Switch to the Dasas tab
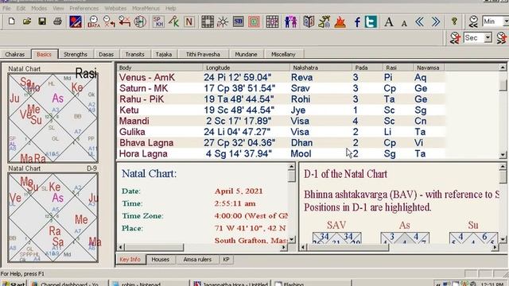 [106, 54]
